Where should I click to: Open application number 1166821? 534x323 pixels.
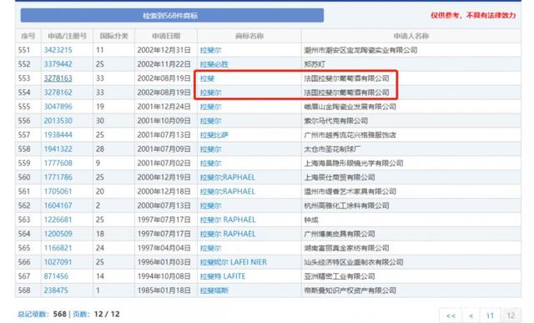[58, 248]
